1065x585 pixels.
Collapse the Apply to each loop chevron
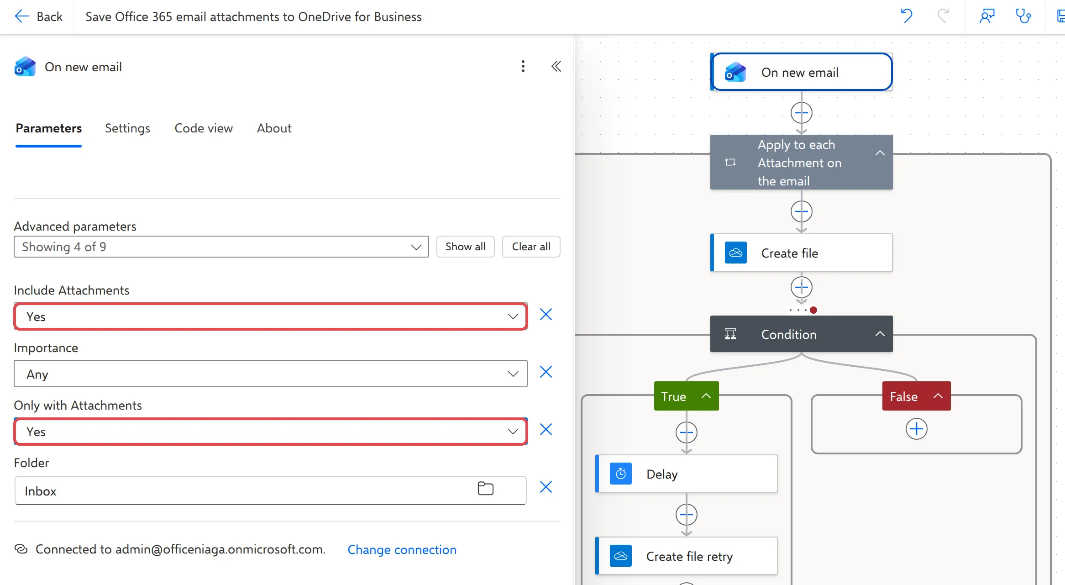pos(880,153)
